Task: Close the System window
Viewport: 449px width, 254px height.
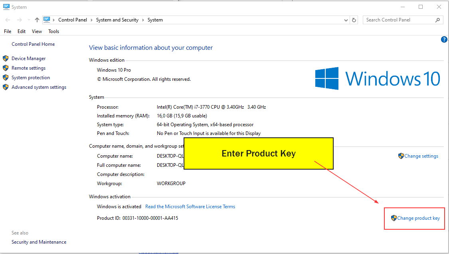Action: [x=439, y=7]
